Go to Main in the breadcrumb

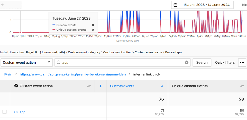pos(8,74)
